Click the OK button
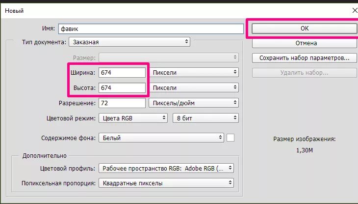This screenshot has height=204, width=358. point(305,29)
